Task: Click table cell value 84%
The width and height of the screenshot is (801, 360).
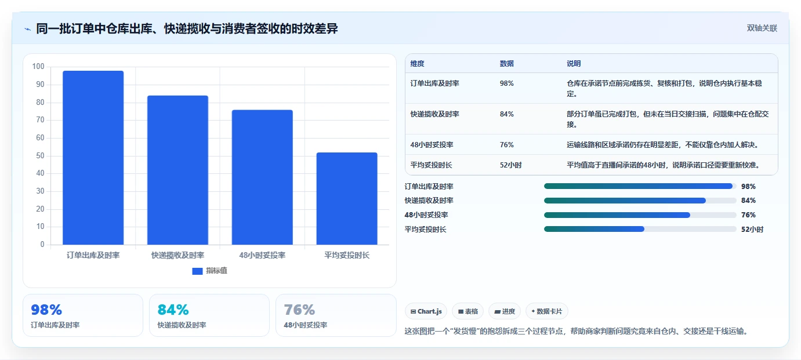Action: tap(506, 114)
